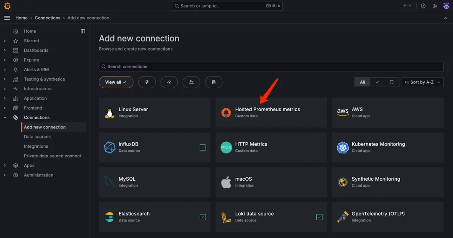This screenshot has width=453, height=238.
Task: Expand the Infrastructure section chevron
Action: pos(5,89)
